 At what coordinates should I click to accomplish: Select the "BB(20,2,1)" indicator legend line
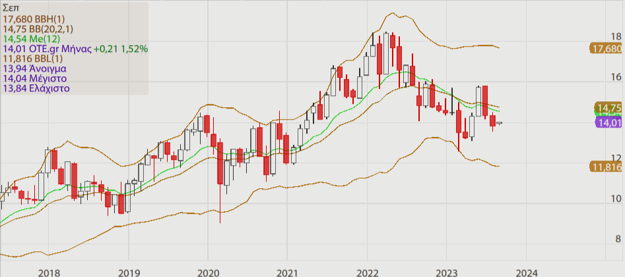coord(39,28)
